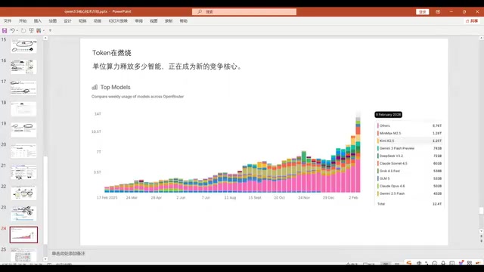Select slide 20 thumbnail

23,150
